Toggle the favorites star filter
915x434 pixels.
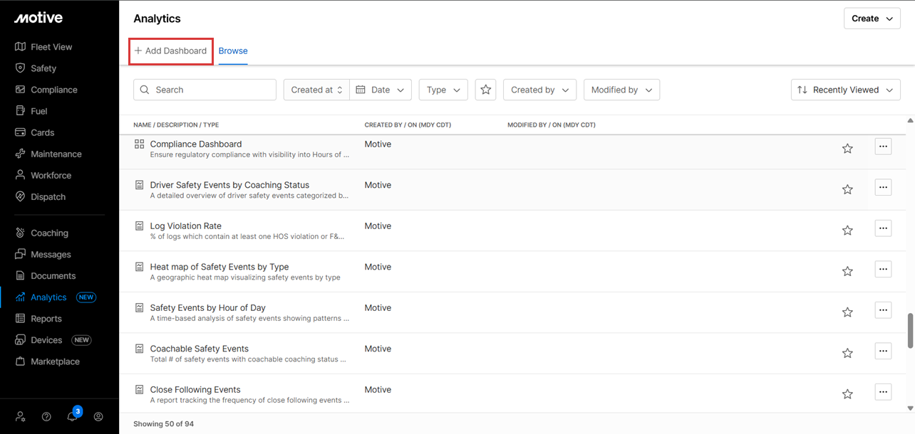coord(485,90)
